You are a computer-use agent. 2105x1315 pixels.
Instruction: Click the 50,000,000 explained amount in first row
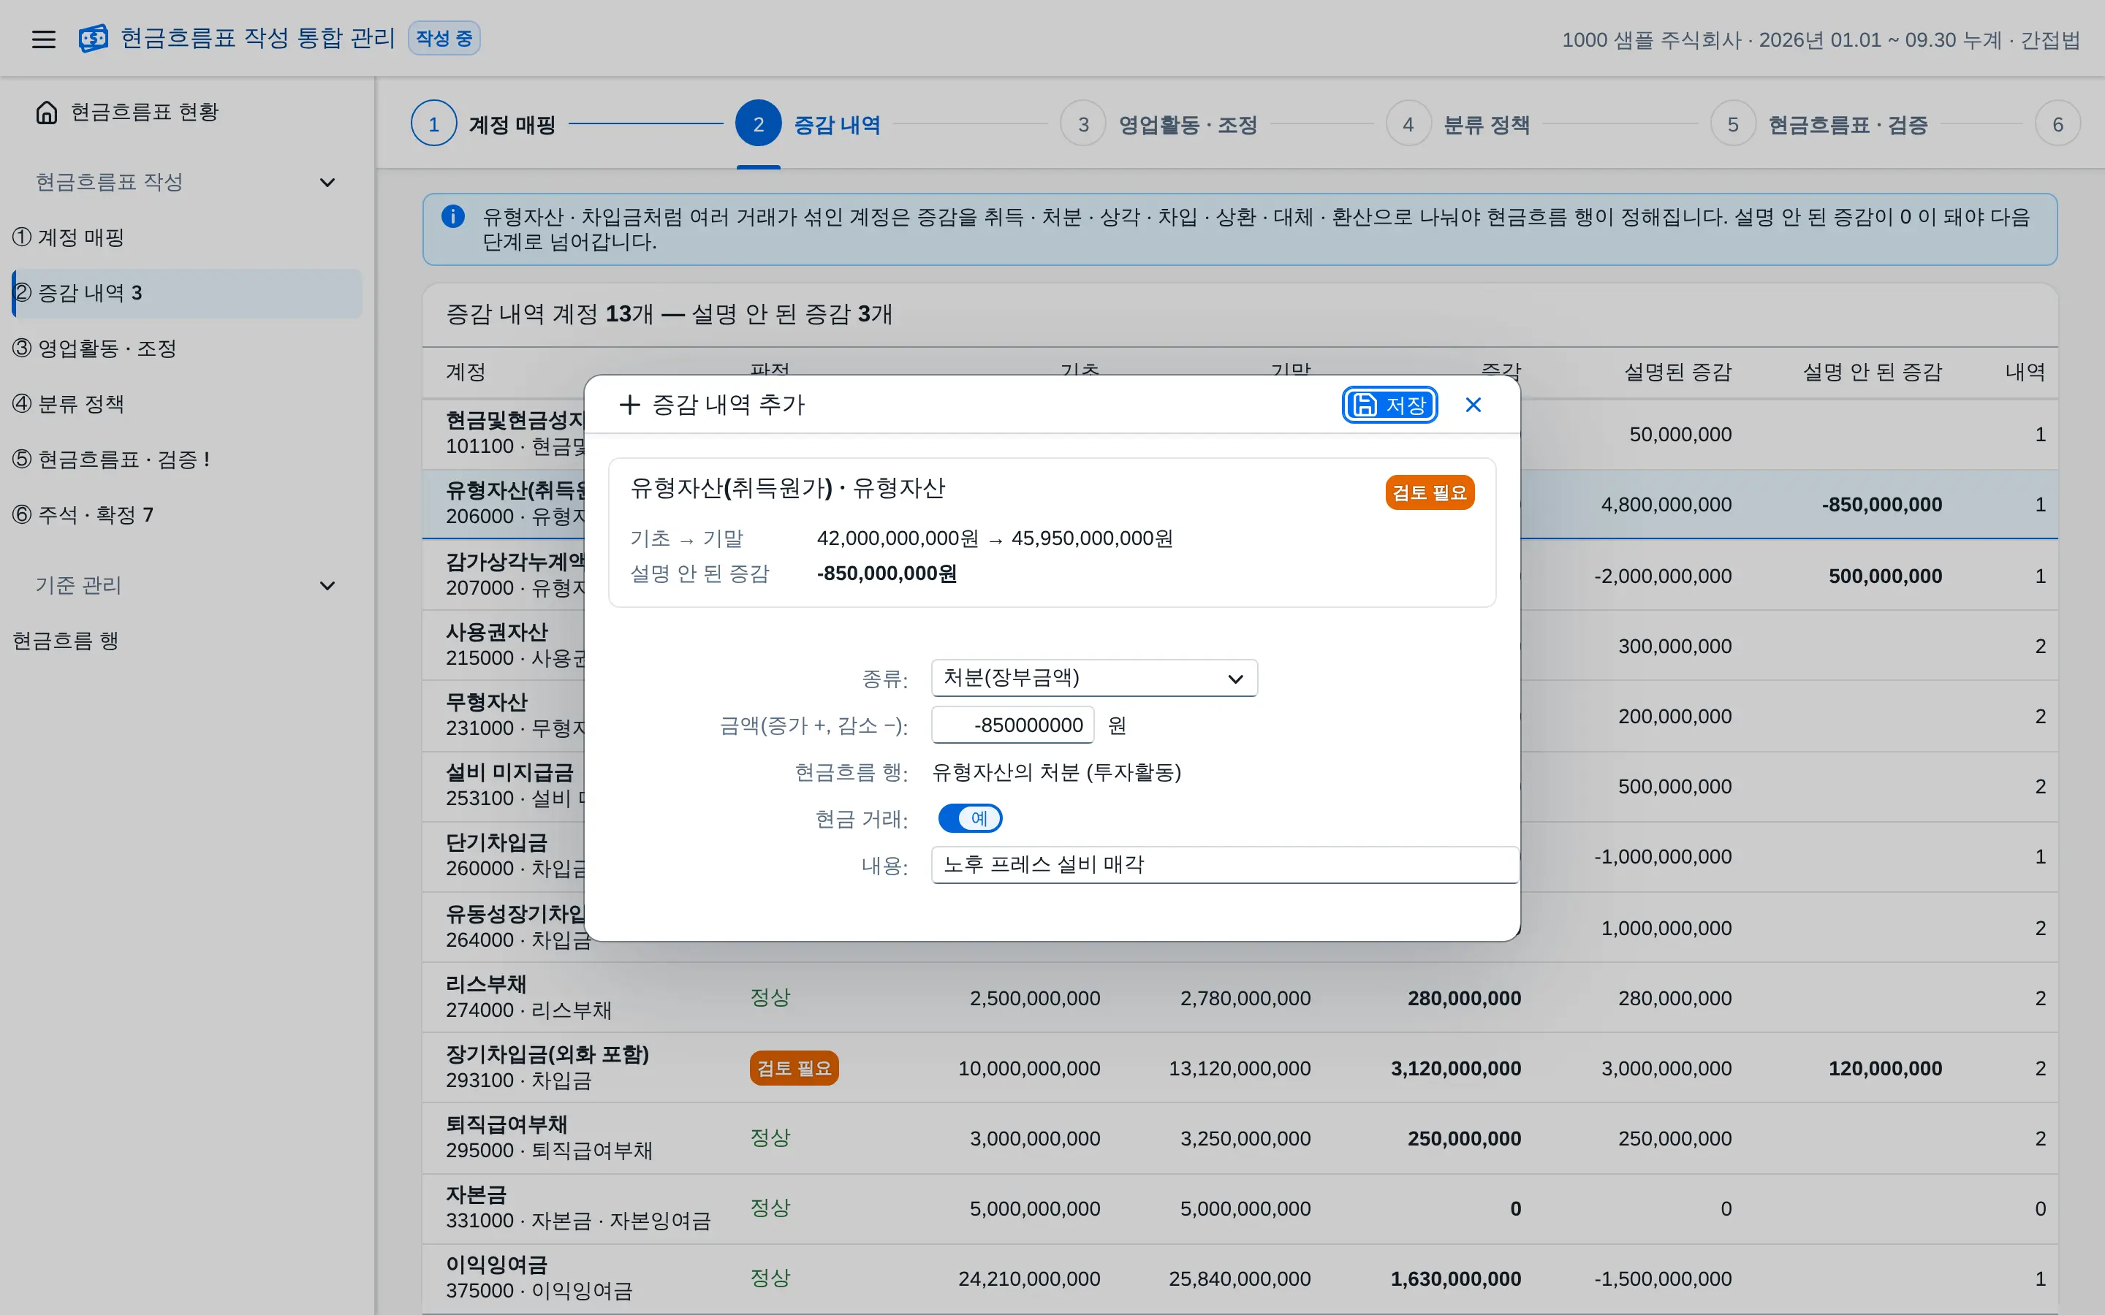click(x=1680, y=434)
